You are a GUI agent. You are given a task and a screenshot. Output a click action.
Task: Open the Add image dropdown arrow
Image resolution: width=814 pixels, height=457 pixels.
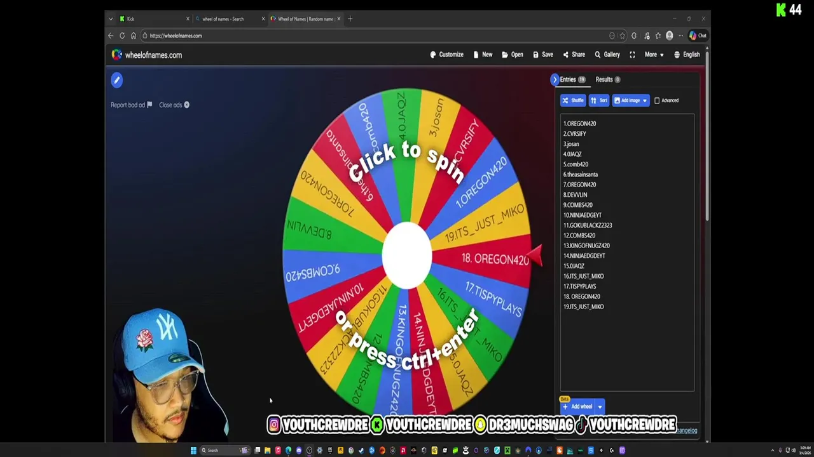click(645, 100)
